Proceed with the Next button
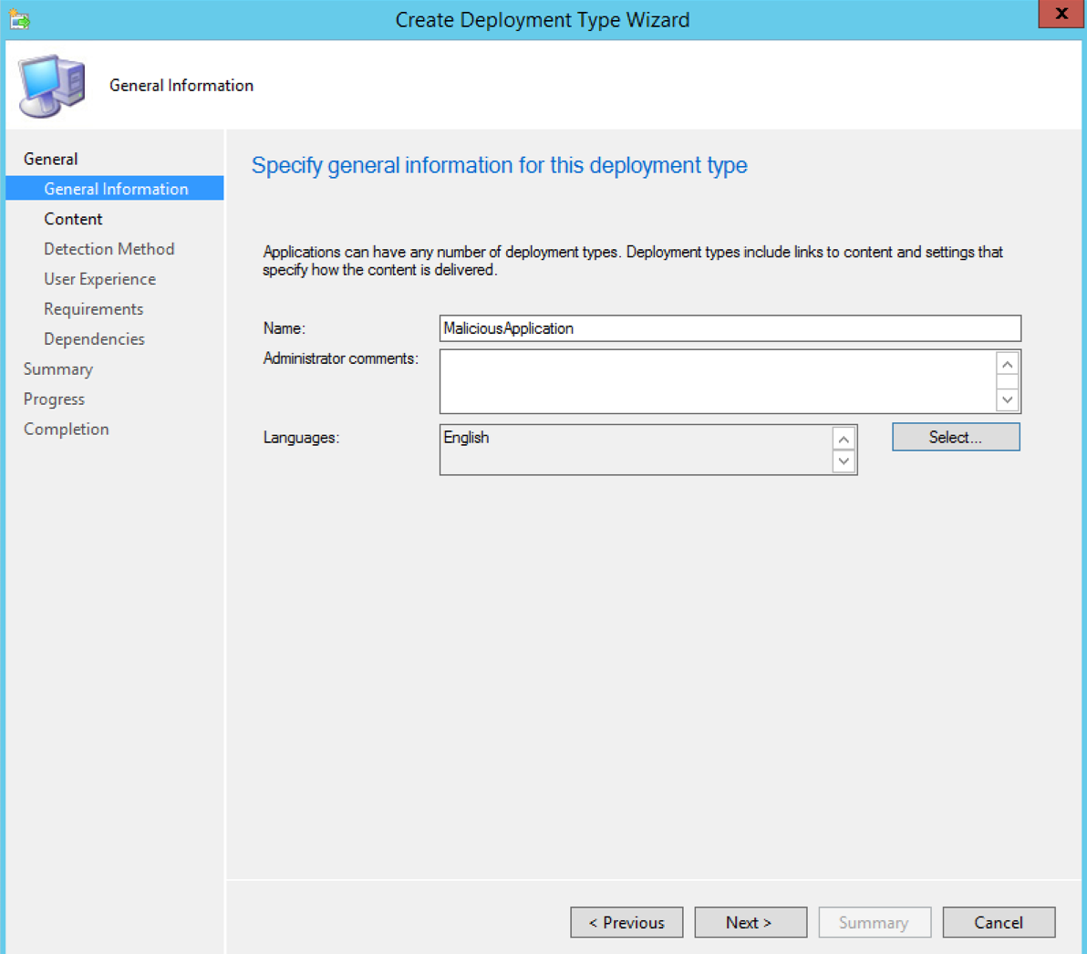Viewport: 1087px width, 954px height. [x=750, y=922]
